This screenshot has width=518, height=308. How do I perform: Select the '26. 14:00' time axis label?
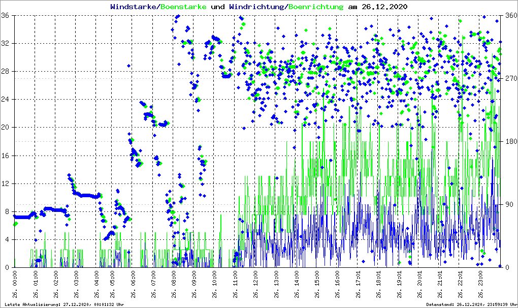pyautogui.click(x=297, y=286)
